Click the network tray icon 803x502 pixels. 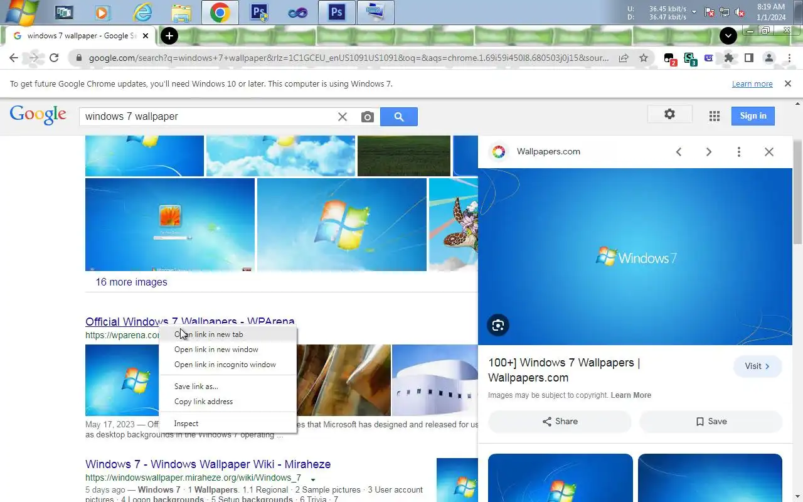pos(725,13)
